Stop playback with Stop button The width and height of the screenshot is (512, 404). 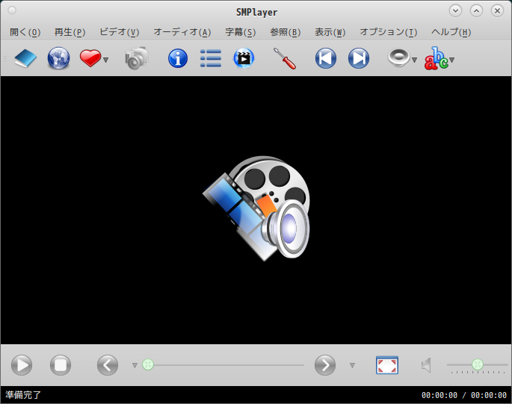click(61, 365)
